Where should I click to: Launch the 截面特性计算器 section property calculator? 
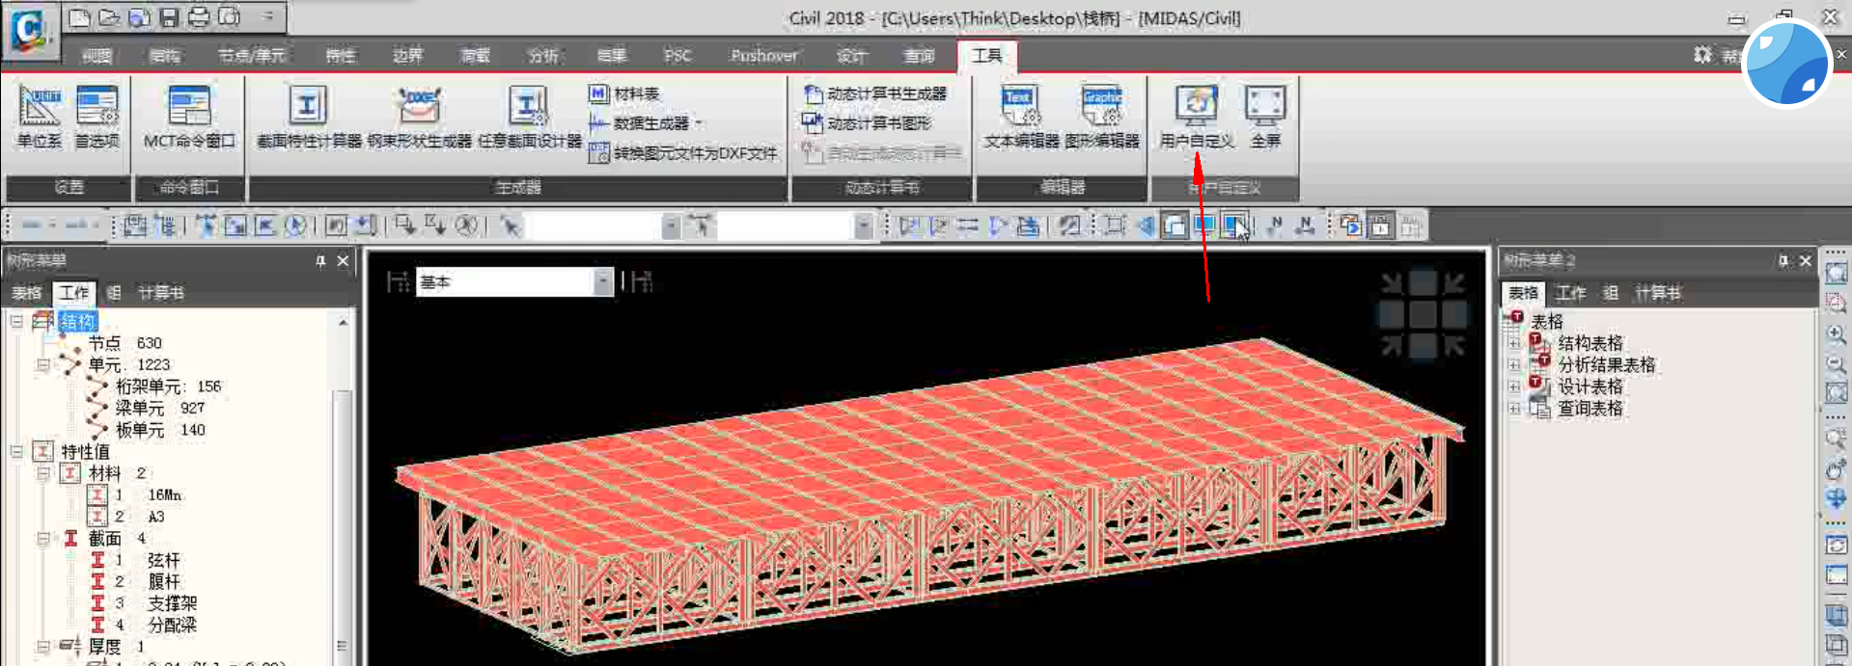pos(309,117)
